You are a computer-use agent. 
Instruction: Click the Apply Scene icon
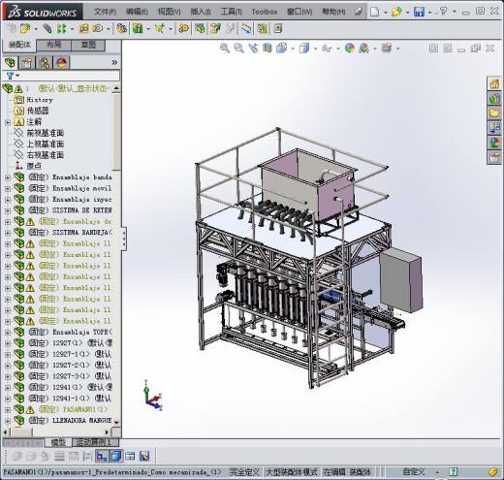click(x=363, y=48)
